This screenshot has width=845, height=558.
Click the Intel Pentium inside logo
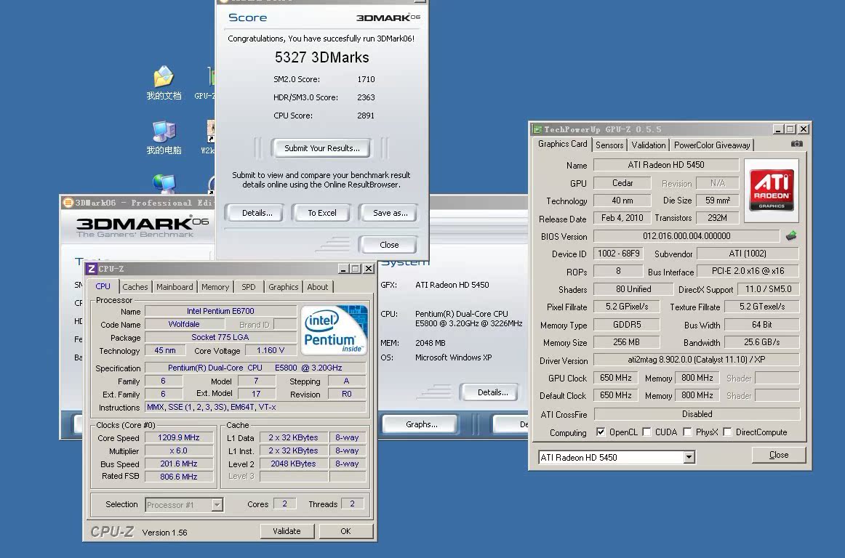[x=334, y=330]
